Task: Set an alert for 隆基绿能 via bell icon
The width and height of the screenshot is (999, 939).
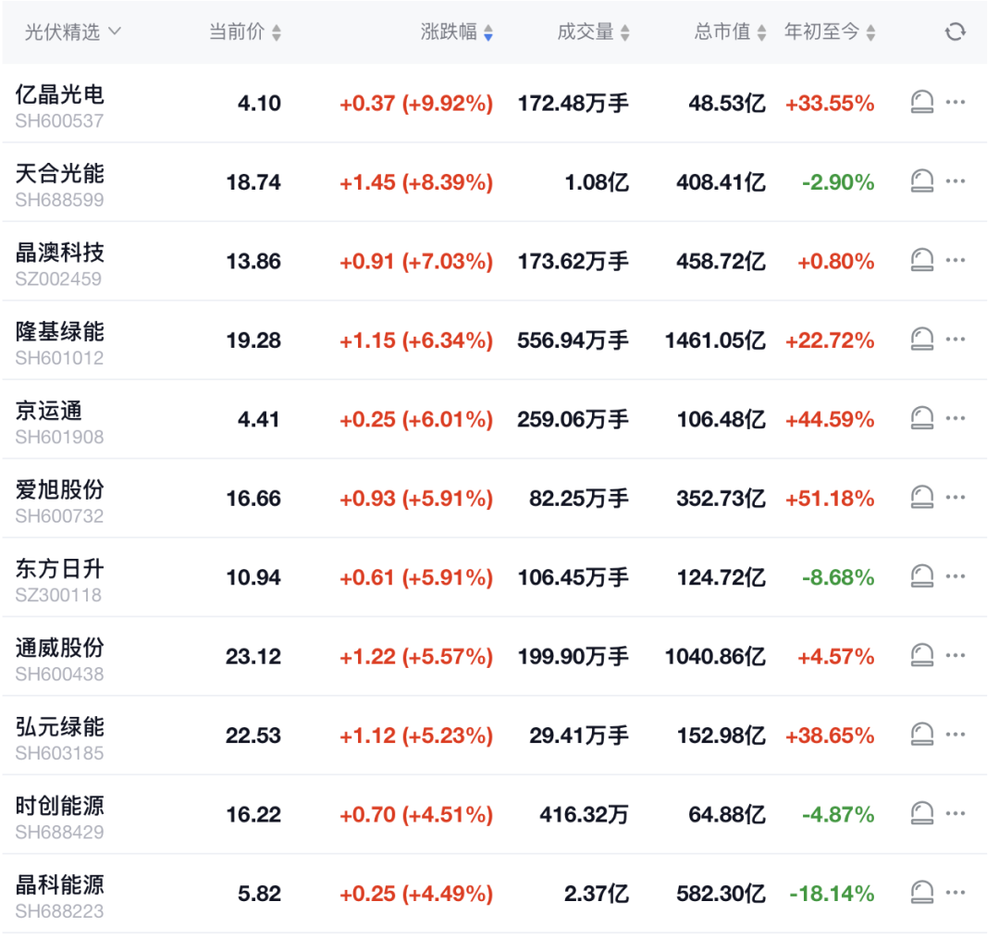Action: click(x=921, y=339)
